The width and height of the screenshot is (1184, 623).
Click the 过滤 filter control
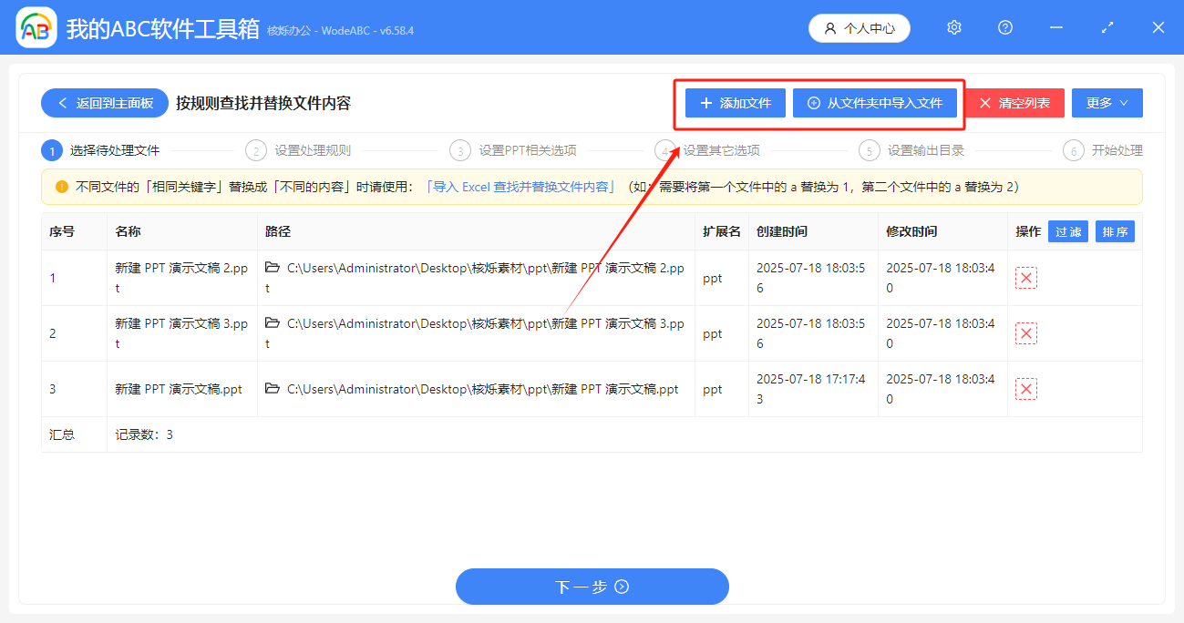1067,231
